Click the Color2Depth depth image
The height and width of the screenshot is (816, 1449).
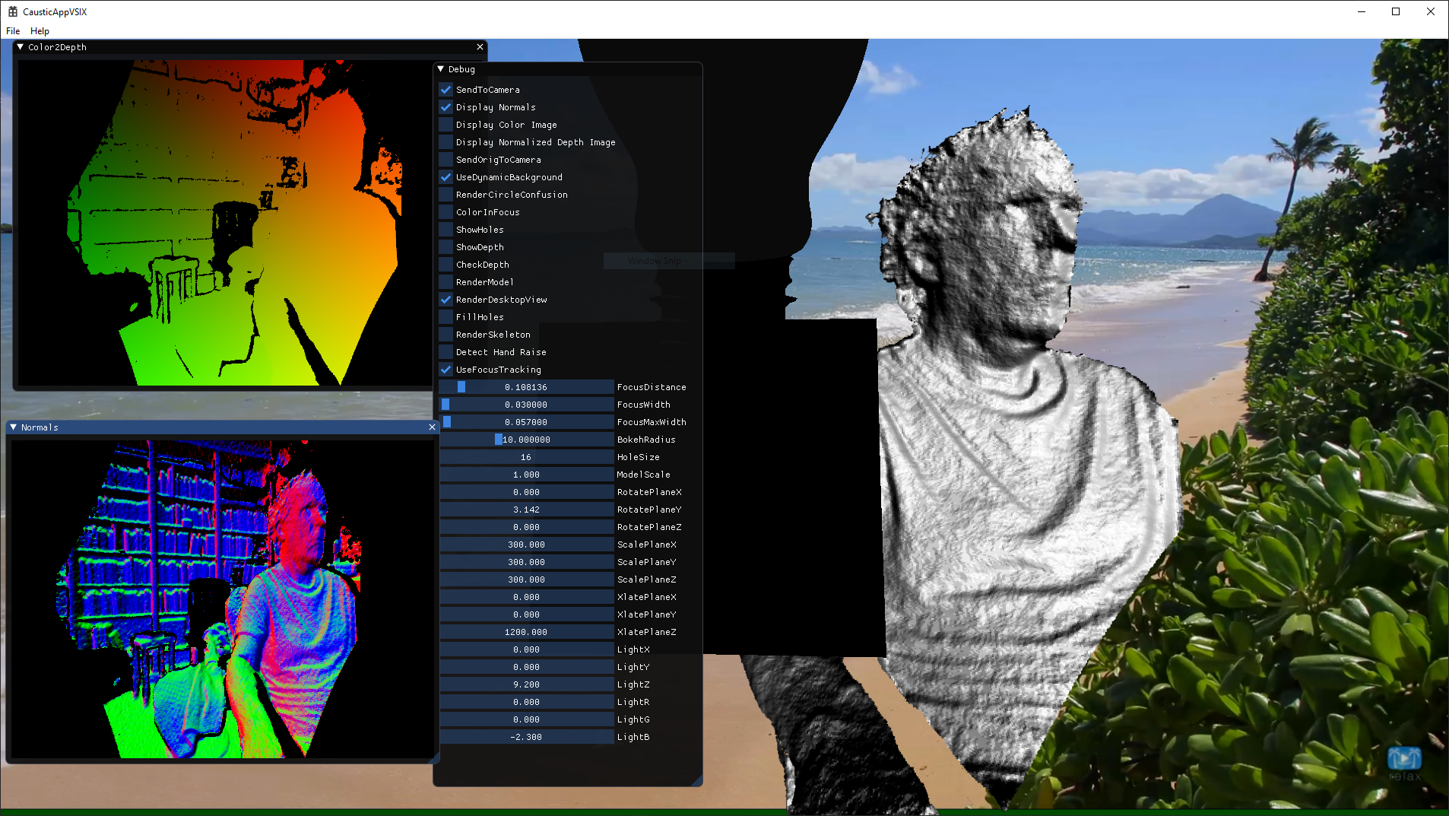click(225, 222)
